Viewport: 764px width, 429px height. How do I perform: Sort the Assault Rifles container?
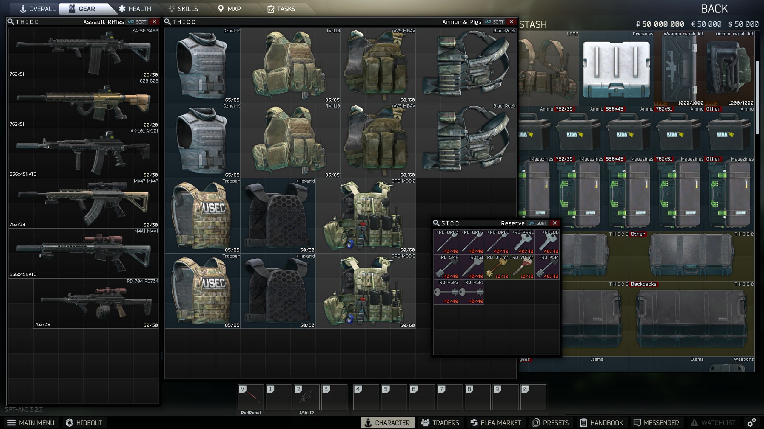(x=137, y=22)
